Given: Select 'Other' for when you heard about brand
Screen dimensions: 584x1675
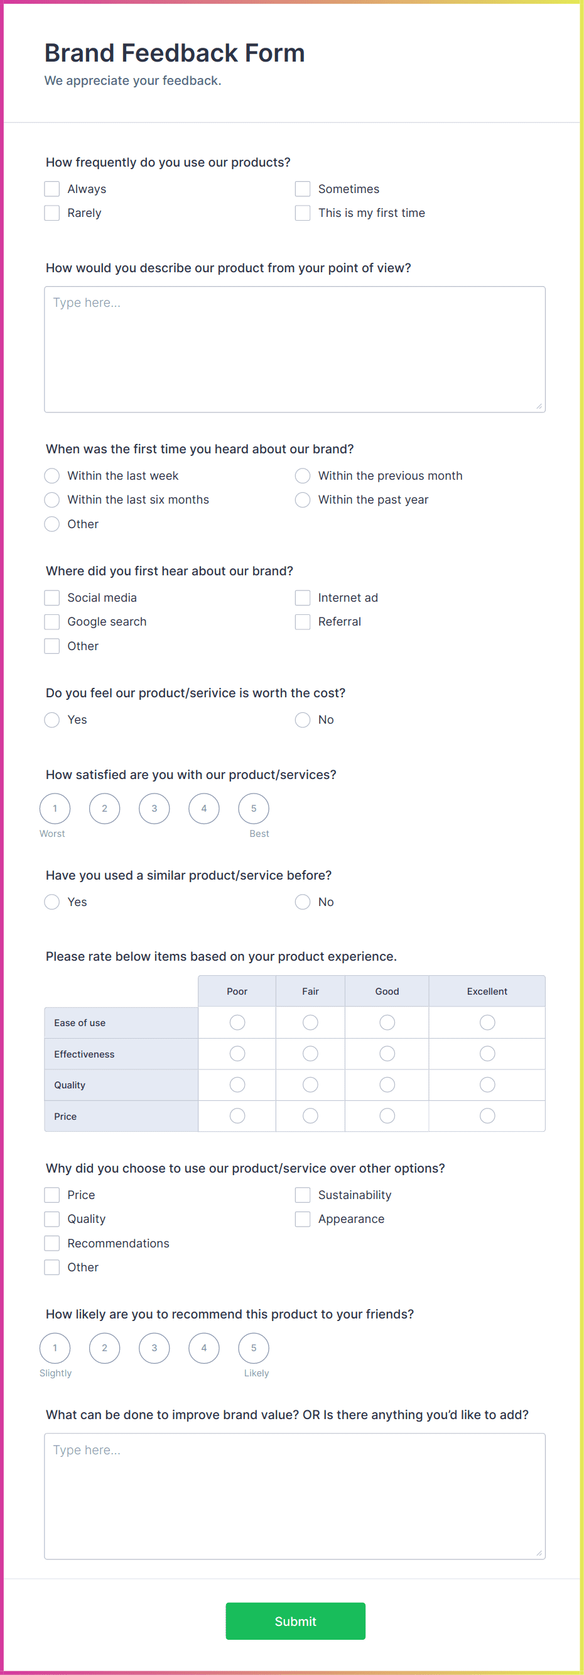Looking at the screenshot, I should [x=52, y=523].
